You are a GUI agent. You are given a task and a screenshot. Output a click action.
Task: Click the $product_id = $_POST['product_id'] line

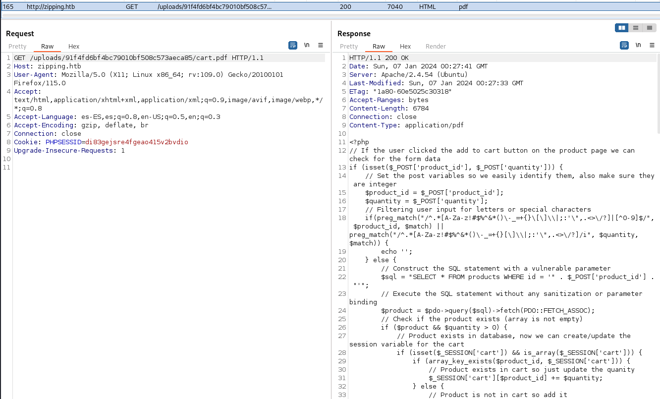click(434, 193)
